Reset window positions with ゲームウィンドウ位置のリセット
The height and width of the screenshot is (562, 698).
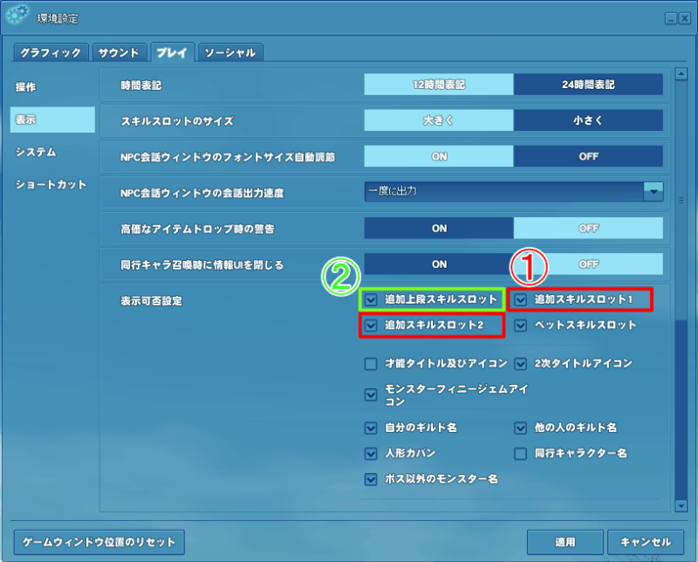click(x=99, y=541)
